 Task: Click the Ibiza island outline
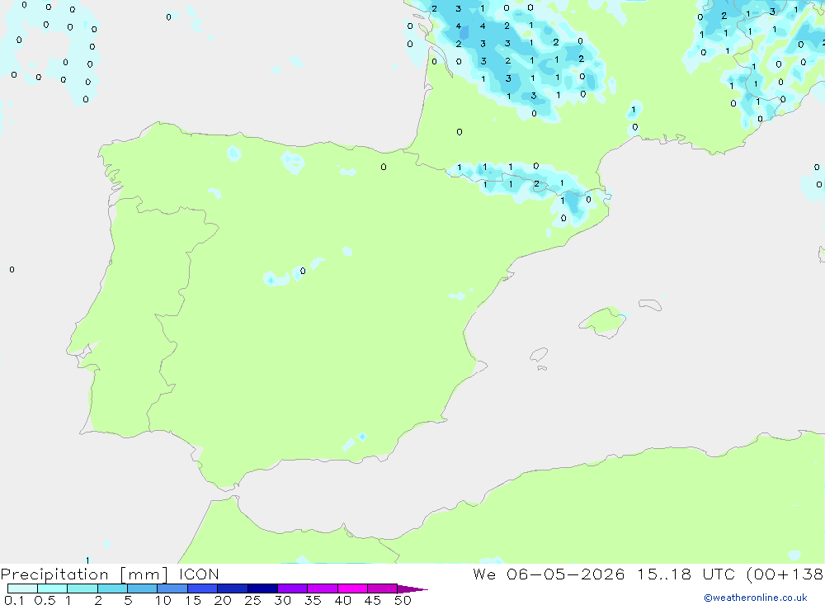click(539, 355)
